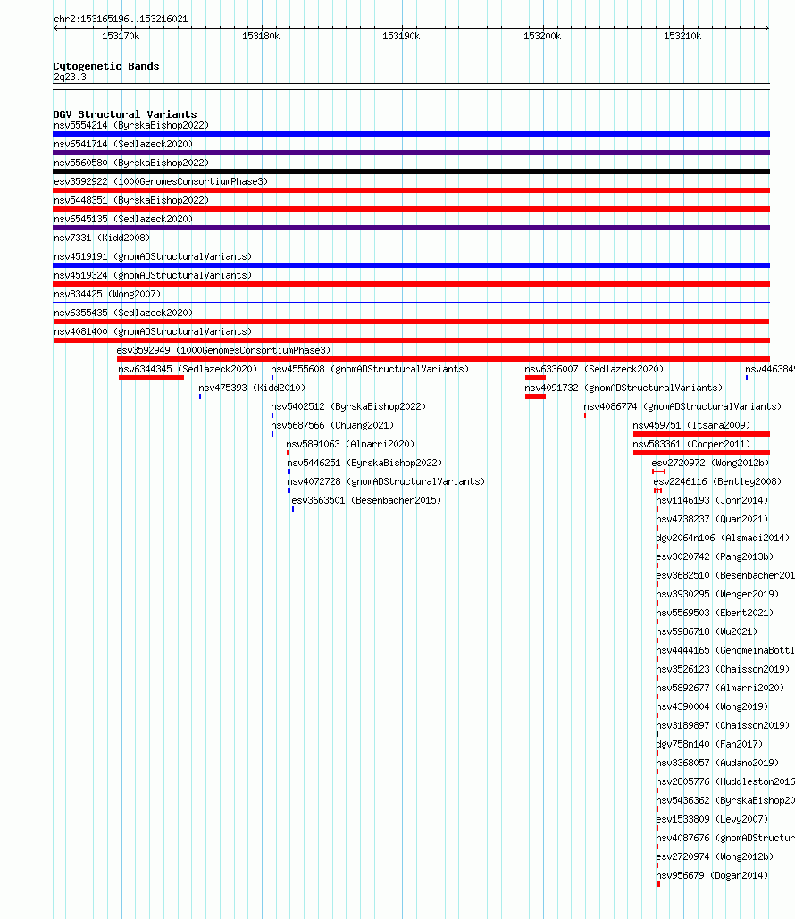The image size is (795, 919).
Task: Open nsv5560580 (ByrskaBishop2022) label
Action: pyautogui.click(x=131, y=163)
